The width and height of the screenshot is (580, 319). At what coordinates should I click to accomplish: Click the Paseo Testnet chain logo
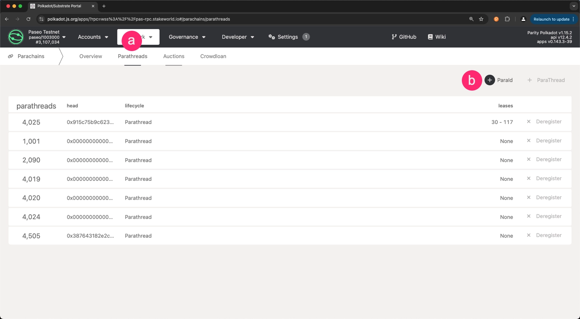point(16,37)
